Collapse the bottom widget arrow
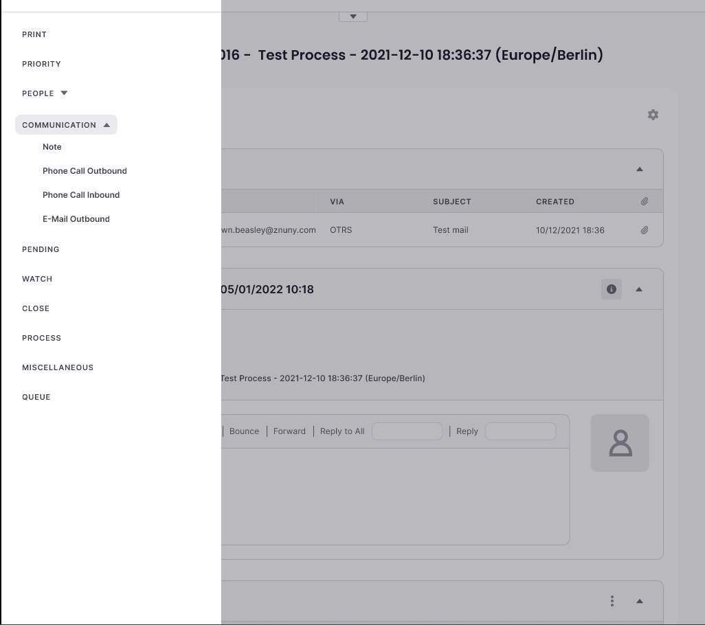Screen dimensions: 705x625 tap(639, 602)
